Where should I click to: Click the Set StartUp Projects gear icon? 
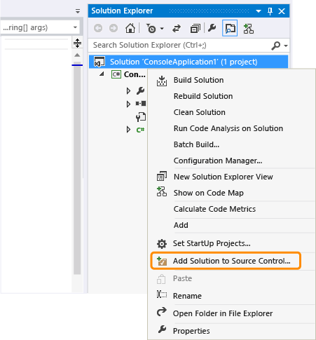coord(162,244)
